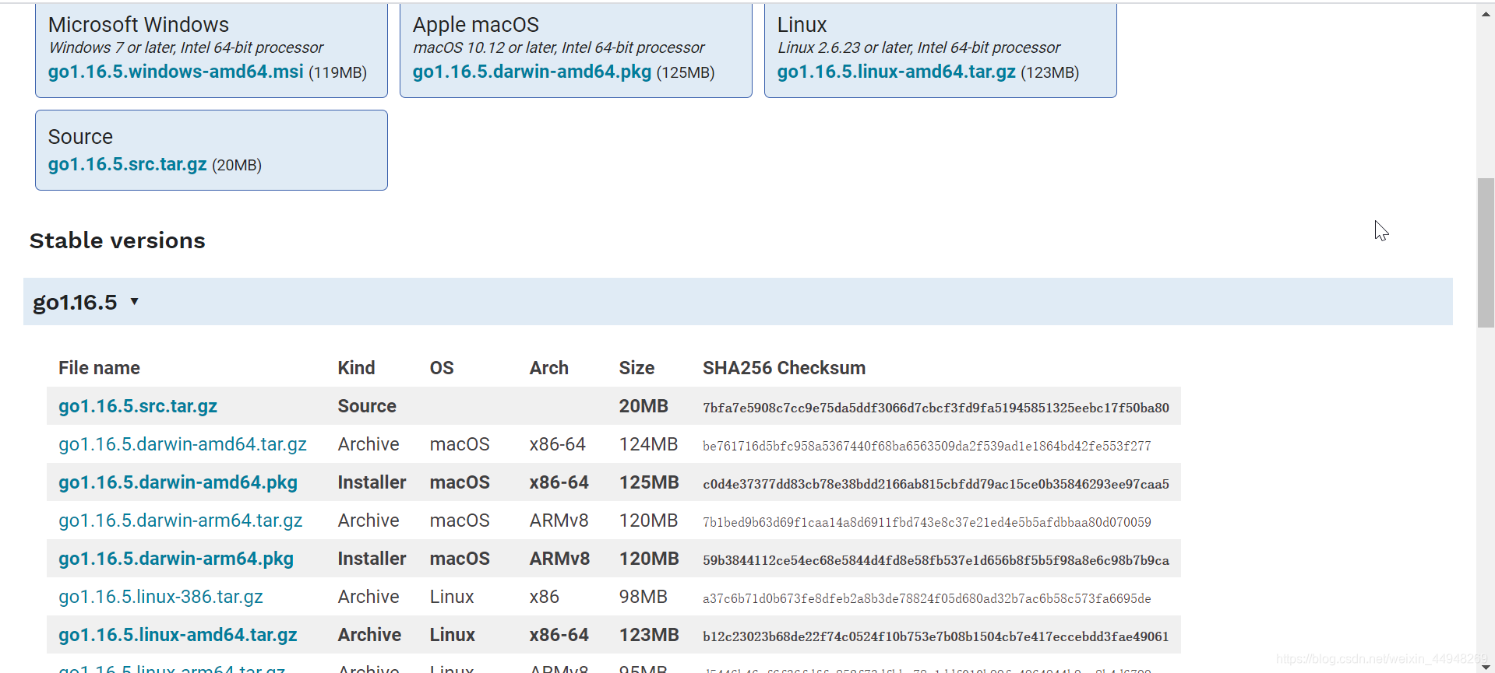The height and width of the screenshot is (673, 1495).
Task: Click x86 arch cell in linux-386 row
Action: (x=545, y=597)
